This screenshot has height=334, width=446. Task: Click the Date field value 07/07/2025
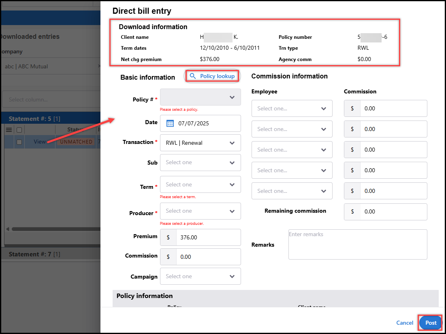pyautogui.click(x=194, y=124)
